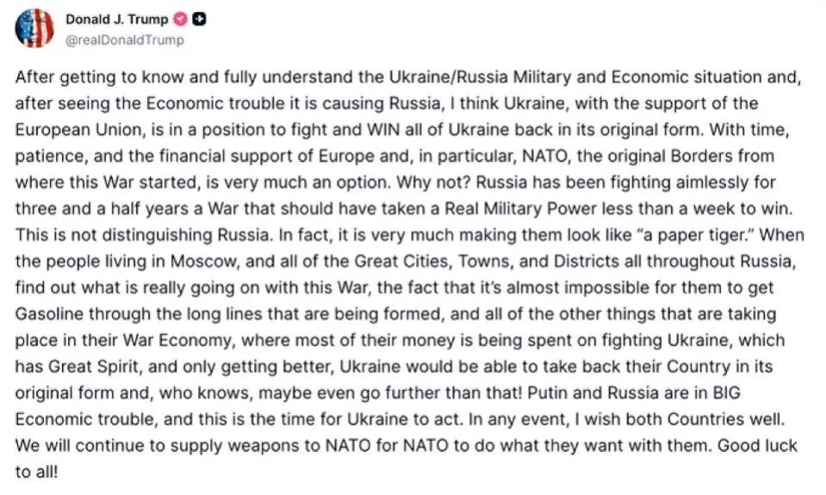Click Ukraine/Russia in the first line

pos(449,77)
